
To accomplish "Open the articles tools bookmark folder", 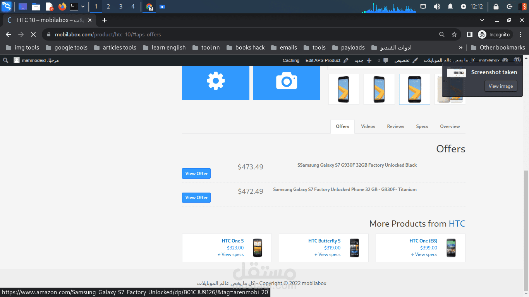I will (114, 48).
